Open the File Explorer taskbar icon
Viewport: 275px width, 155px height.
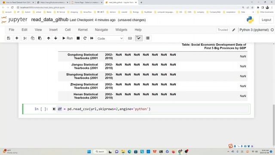tap(123, 152)
